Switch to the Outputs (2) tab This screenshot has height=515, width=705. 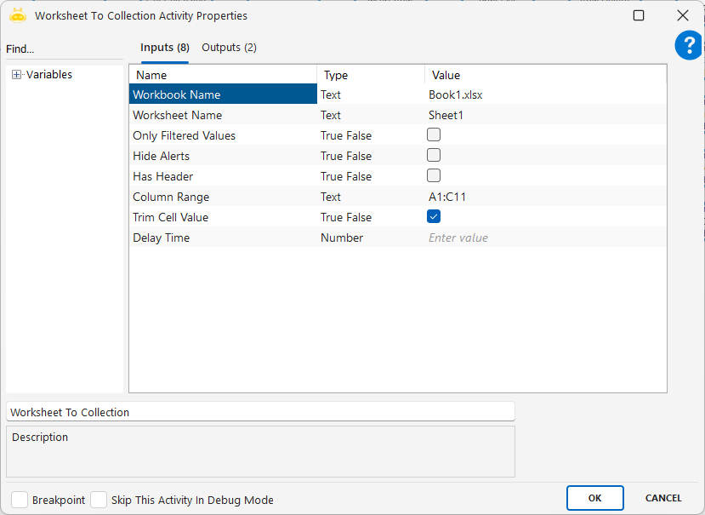tap(229, 48)
